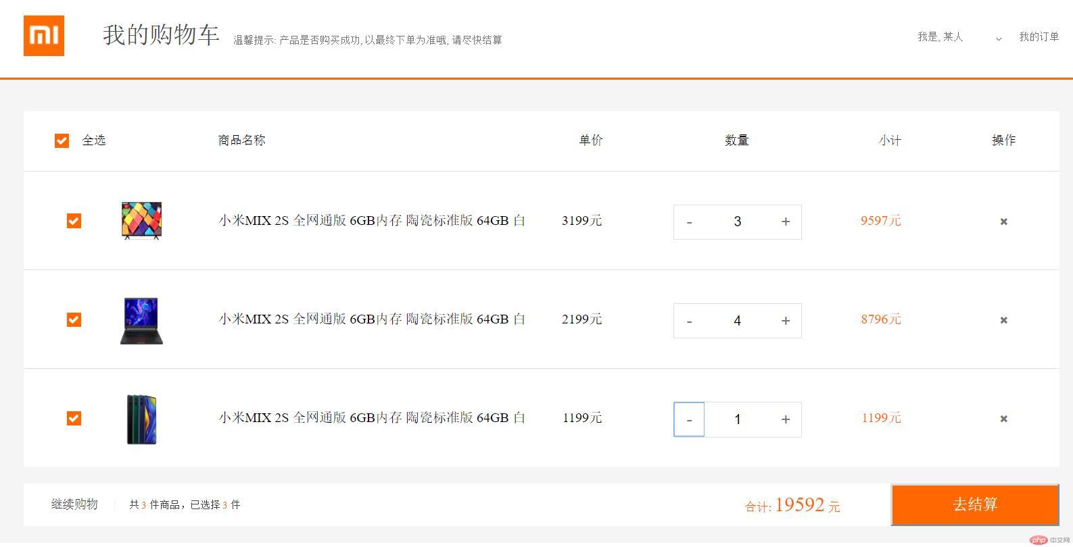Open product name in the 2199元 row
The image size is (1073, 547).
pyautogui.click(x=372, y=319)
